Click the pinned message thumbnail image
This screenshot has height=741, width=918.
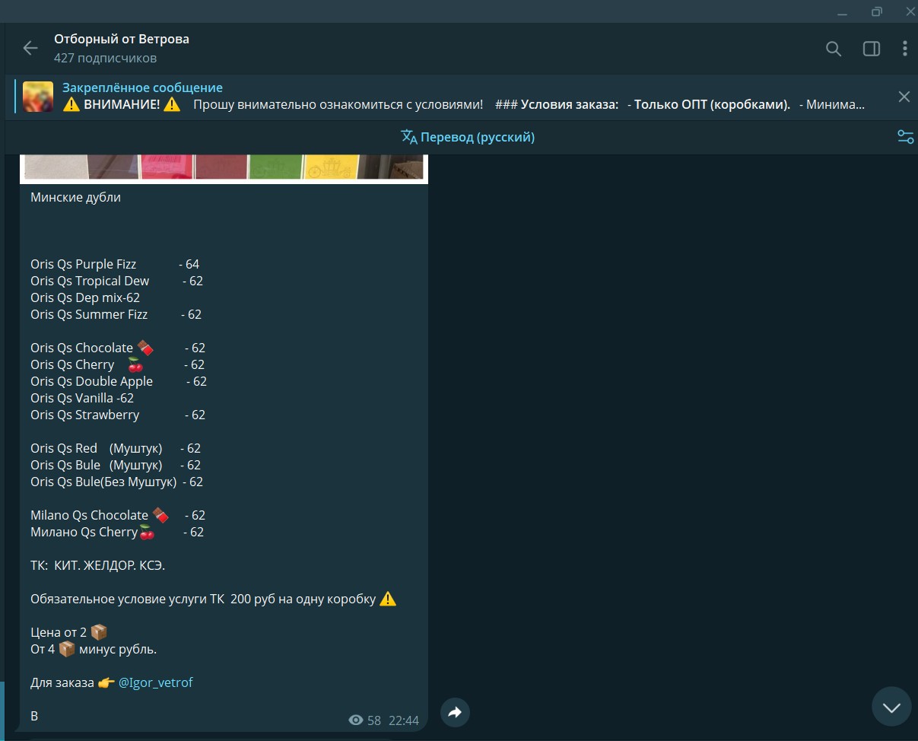[38, 97]
